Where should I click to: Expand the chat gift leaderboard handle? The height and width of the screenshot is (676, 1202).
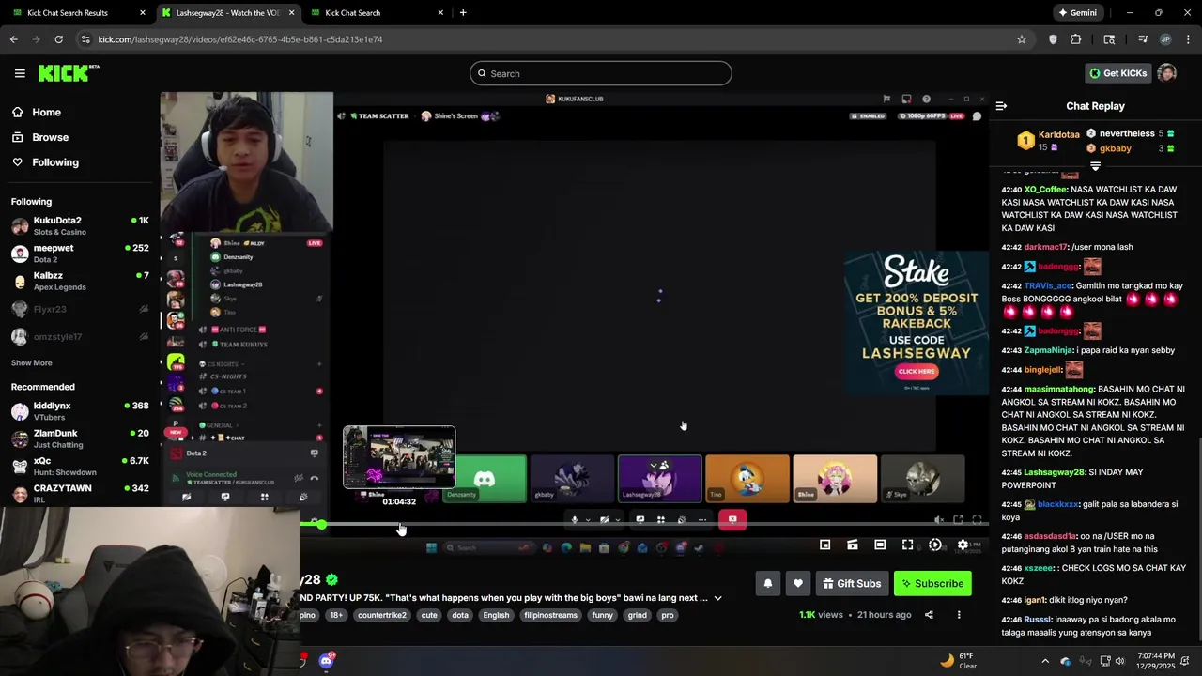coord(1095,166)
